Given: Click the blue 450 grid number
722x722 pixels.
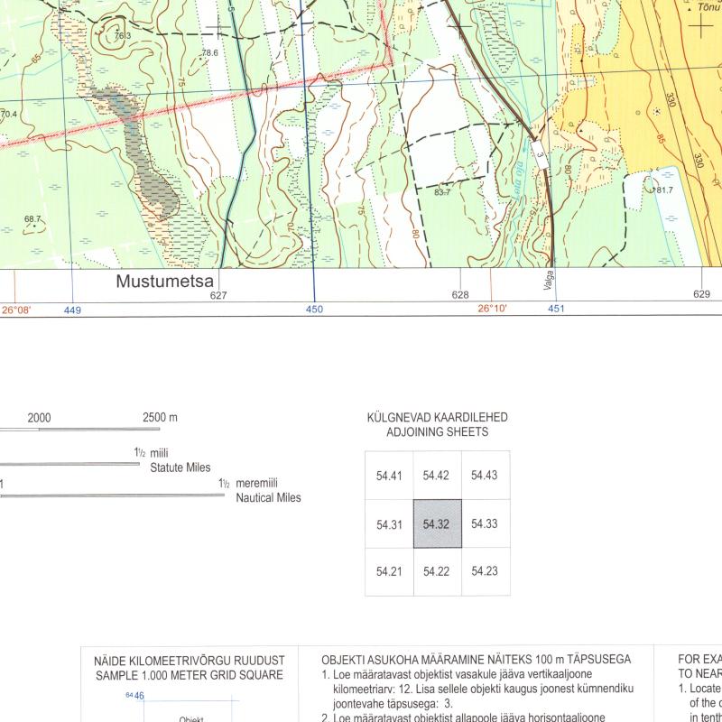Looking at the screenshot, I should (x=314, y=310).
